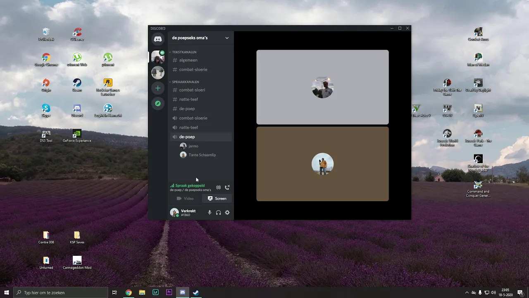Open the combat-sloeri hashtag channel

(201, 90)
